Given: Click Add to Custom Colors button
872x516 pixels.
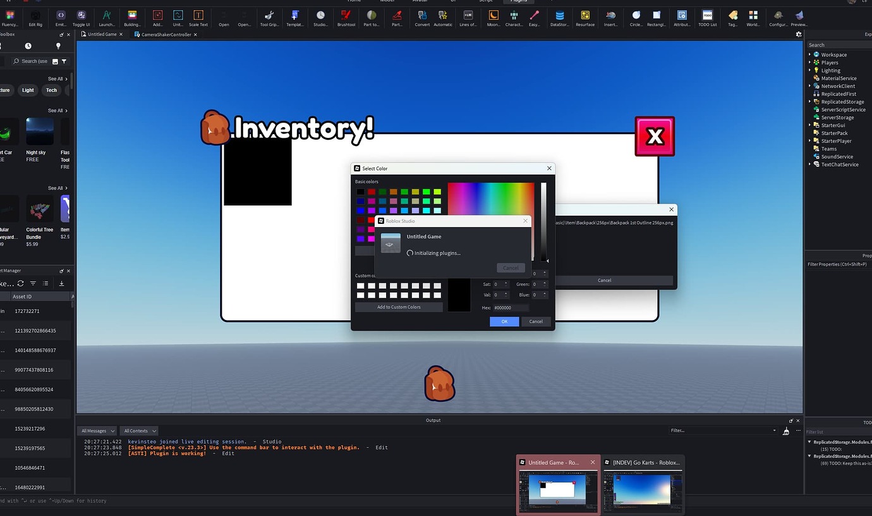Looking at the screenshot, I should point(399,307).
